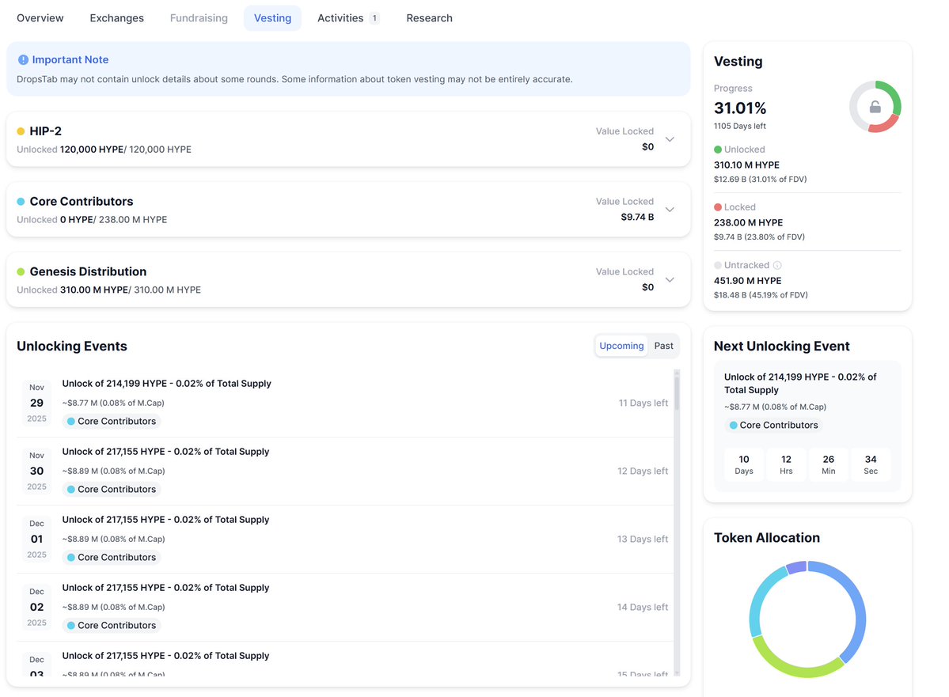
Task: Click the '34 Sec' countdown cell
Action: (x=871, y=464)
